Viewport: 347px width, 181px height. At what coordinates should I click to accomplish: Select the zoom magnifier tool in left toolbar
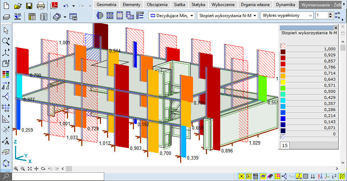point(6,41)
